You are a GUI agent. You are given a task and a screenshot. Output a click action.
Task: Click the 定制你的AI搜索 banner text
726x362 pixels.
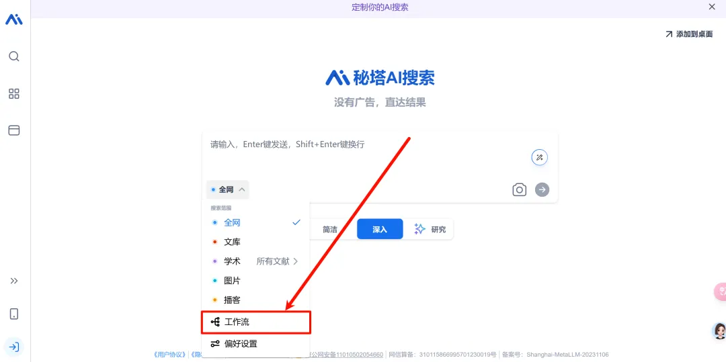380,7
